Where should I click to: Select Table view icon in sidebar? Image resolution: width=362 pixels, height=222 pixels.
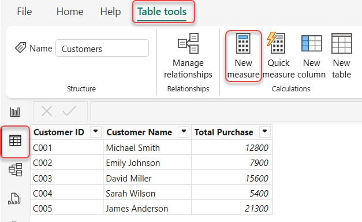[15, 140]
